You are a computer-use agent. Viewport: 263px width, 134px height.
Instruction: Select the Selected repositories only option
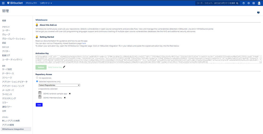(37, 81)
